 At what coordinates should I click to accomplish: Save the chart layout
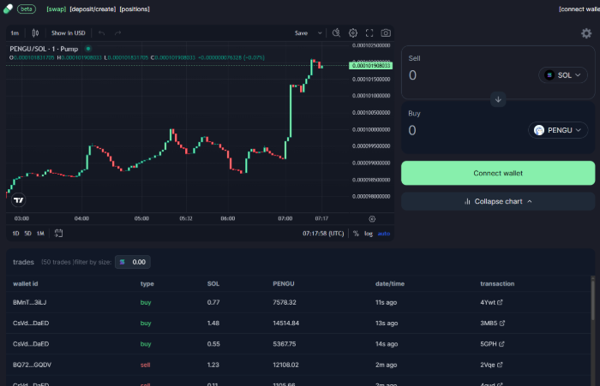301,33
